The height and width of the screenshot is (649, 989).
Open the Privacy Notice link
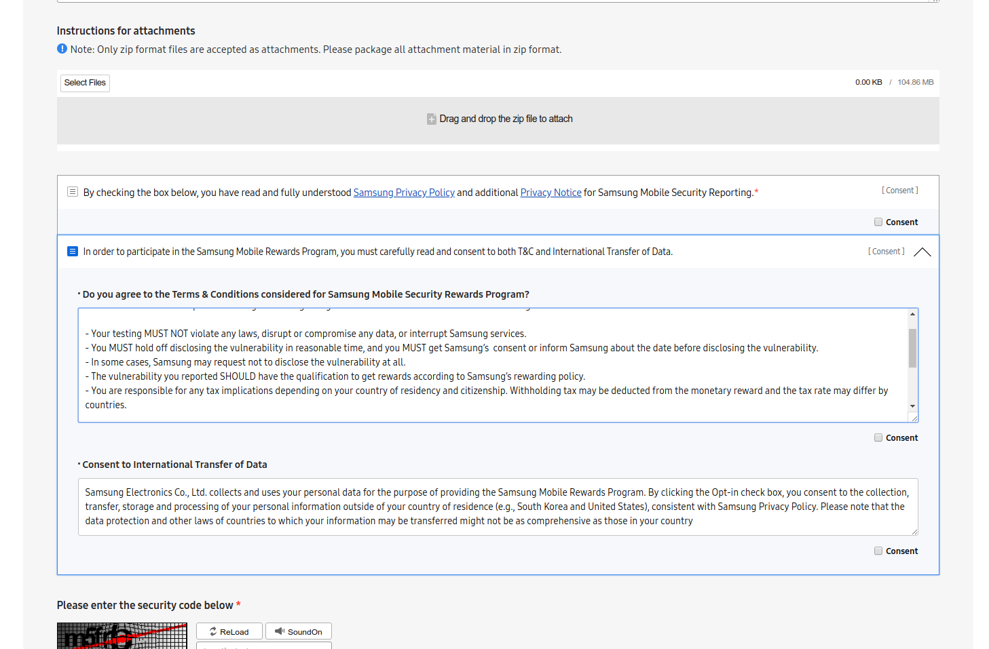(x=551, y=193)
